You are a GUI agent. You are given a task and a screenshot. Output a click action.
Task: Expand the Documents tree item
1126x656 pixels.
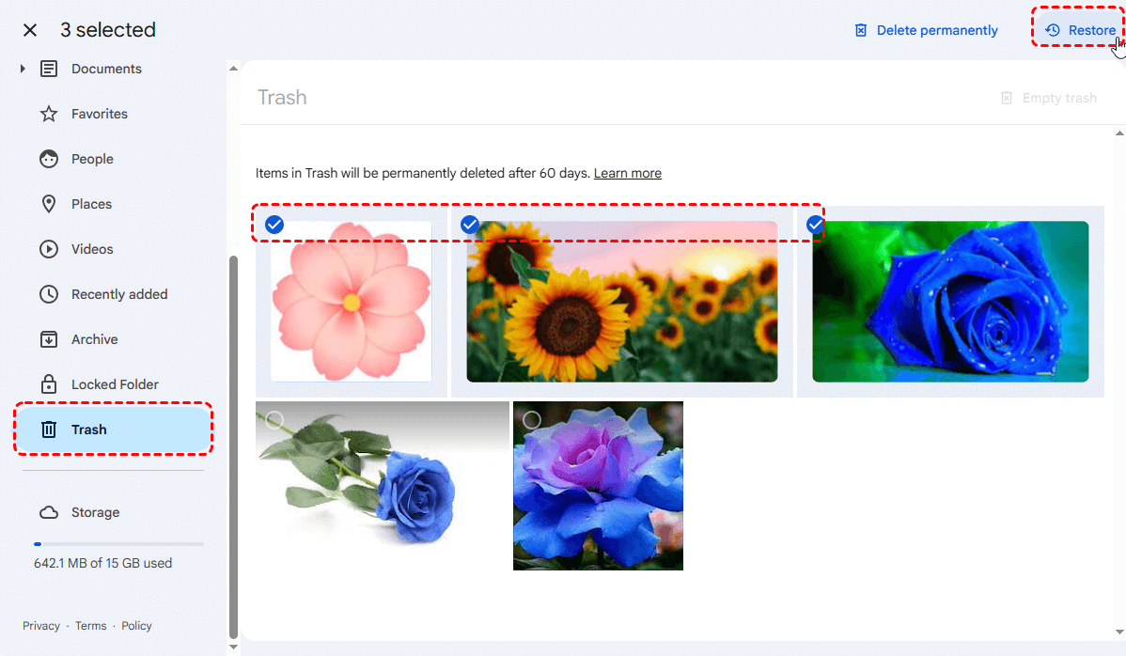[23, 69]
